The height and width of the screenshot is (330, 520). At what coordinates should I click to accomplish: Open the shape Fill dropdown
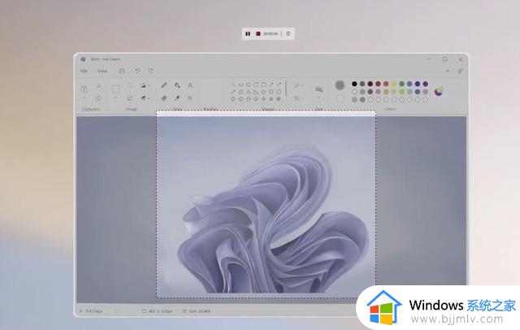point(298,98)
